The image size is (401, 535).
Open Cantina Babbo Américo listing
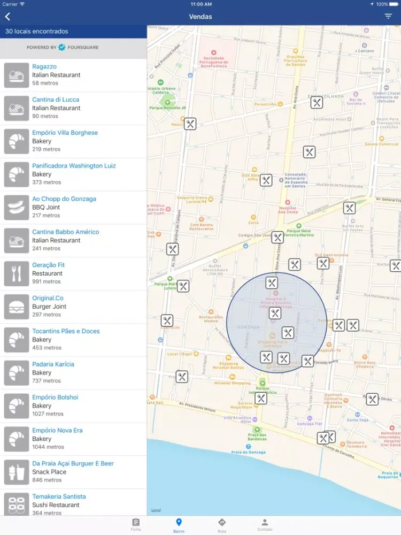tap(73, 241)
